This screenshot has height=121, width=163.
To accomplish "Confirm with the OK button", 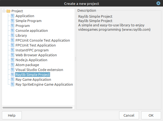I will [x=151, y=115].
